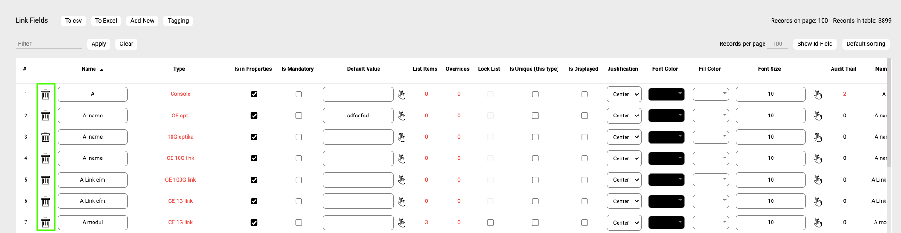The height and width of the screenshot is (233, 901).
Task: Delete the A Link cím row 5
Action: (45, 180)
